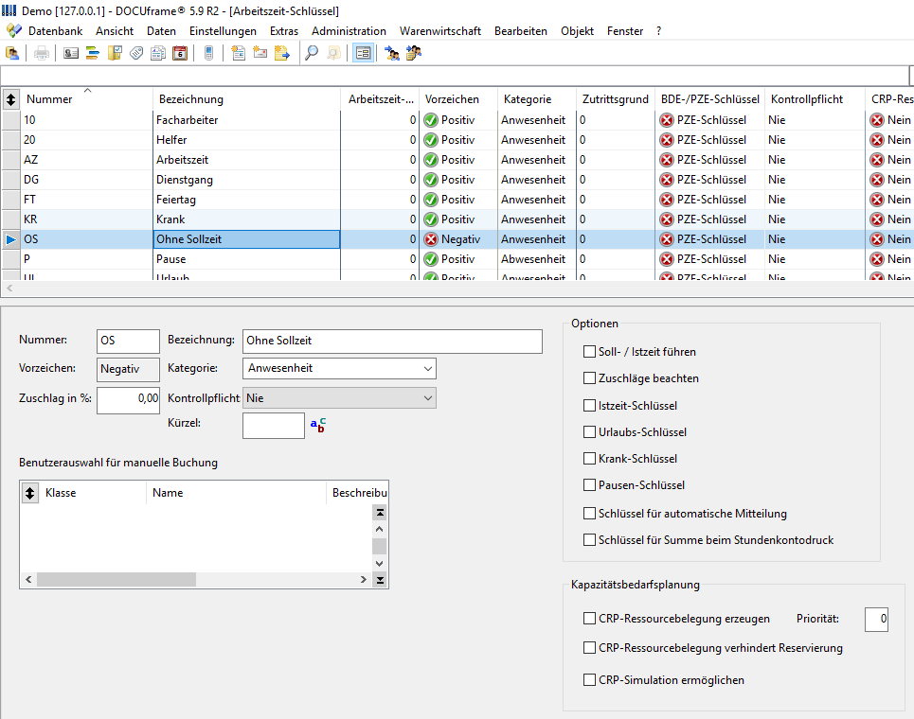Click the new envelope mail toolbar icon
Viewport: 914px width, 719px height.
[260, 54]
